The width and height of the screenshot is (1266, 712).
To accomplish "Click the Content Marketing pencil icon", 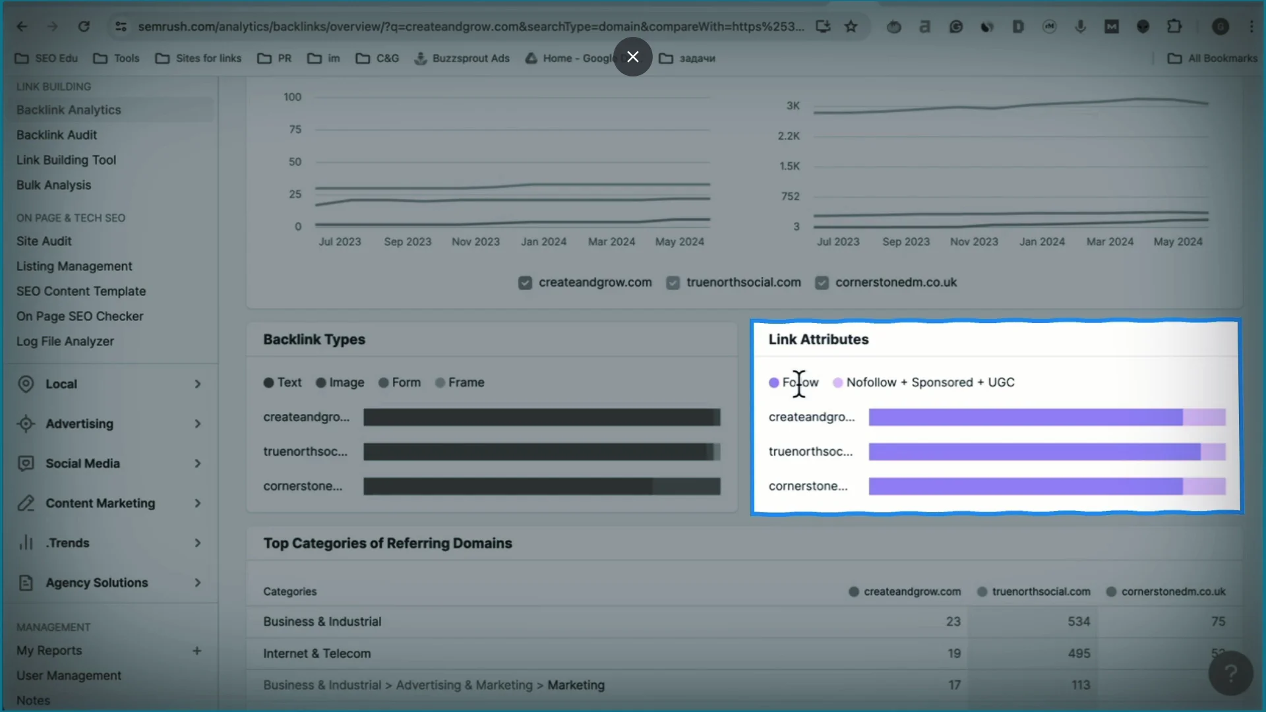I will [26, 503].
